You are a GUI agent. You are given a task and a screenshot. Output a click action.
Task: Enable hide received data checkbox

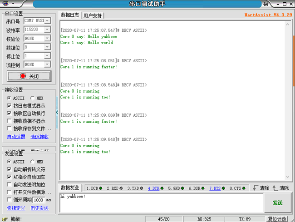[9, 121]
